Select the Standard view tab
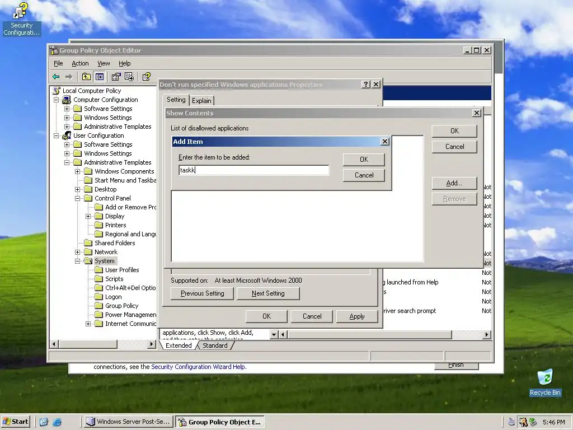The image size is (573, 430). point(215,345)
